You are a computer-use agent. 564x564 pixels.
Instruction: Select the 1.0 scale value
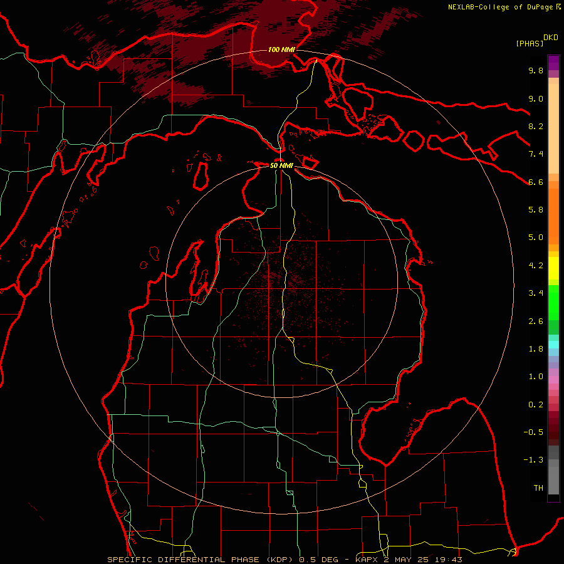pos(536,377)
